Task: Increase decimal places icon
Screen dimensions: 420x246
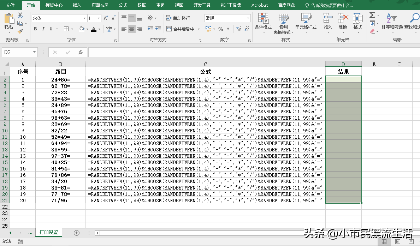Action: [239, 29]
